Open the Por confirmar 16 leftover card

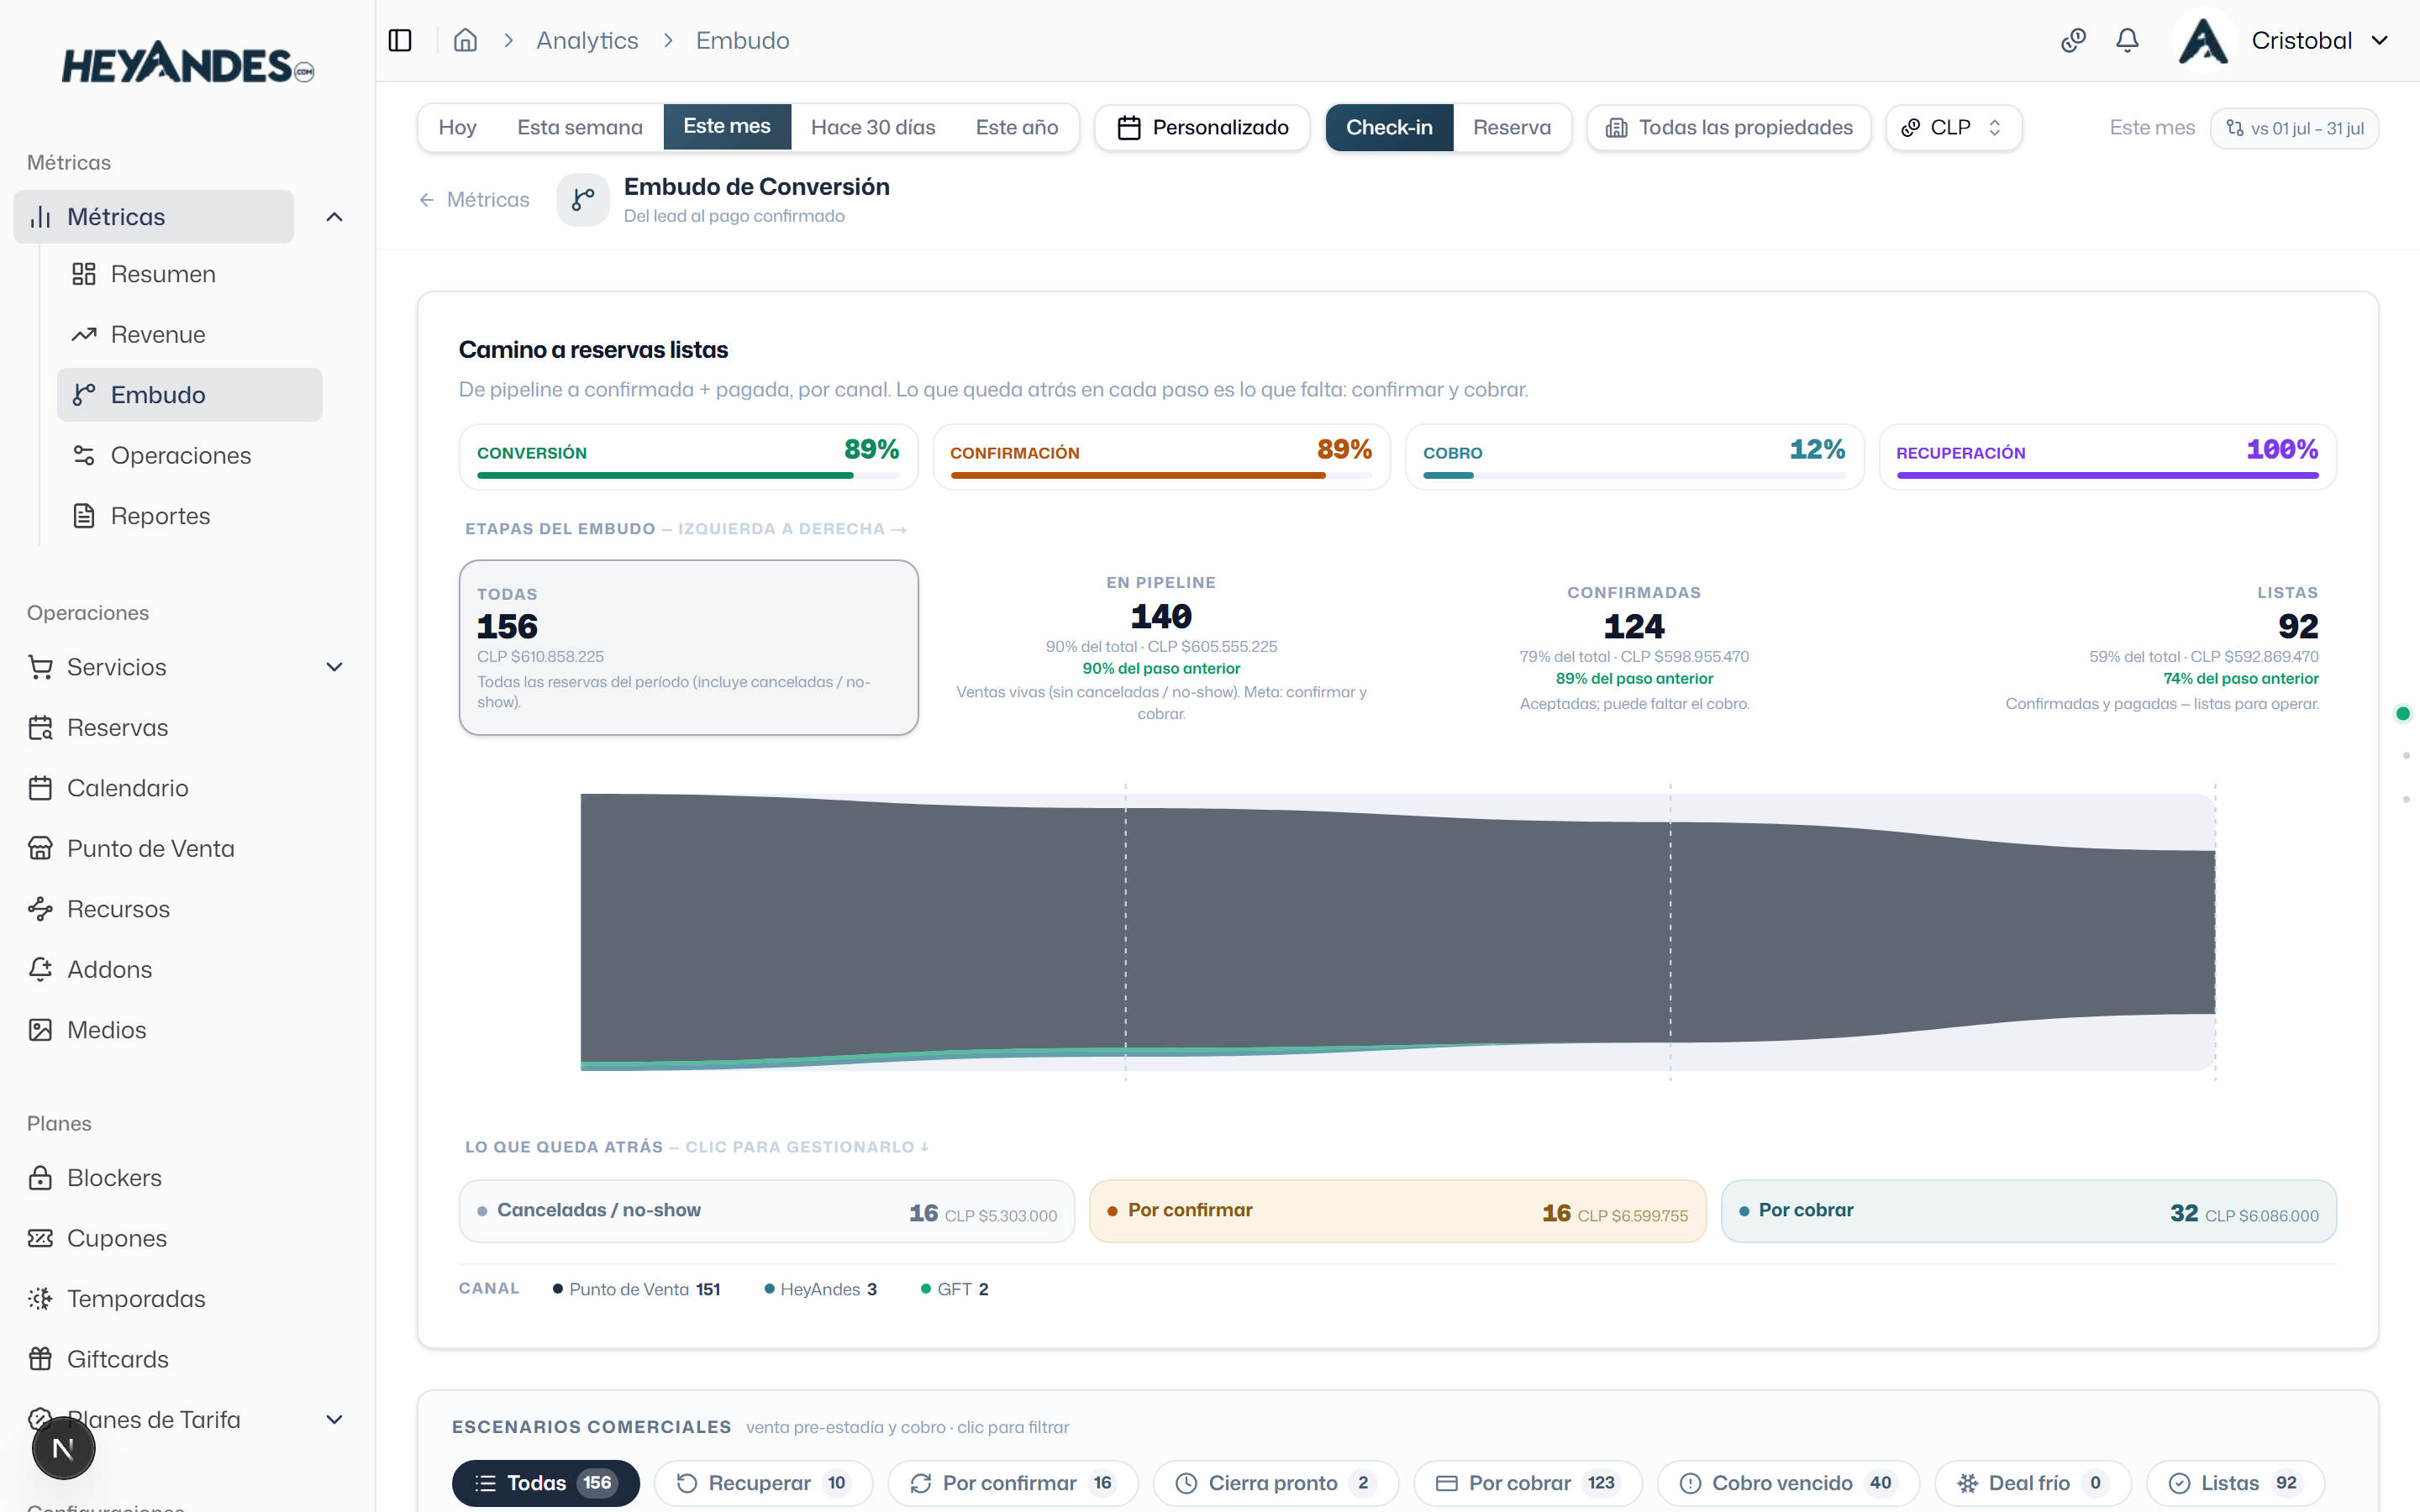[x=1397, y=1212]
